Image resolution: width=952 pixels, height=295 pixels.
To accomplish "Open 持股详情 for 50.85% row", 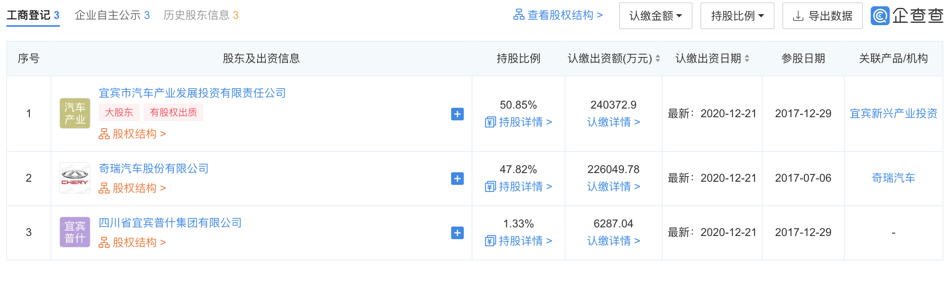I will pyautogui.click(x=519, y=122).
